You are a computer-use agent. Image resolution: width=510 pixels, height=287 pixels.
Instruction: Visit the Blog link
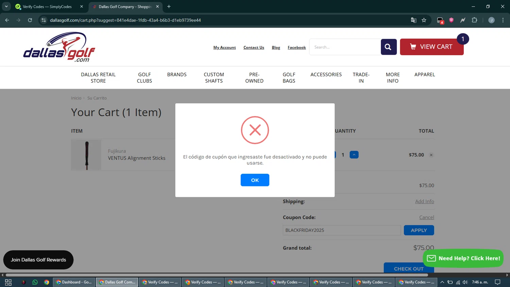276,48
